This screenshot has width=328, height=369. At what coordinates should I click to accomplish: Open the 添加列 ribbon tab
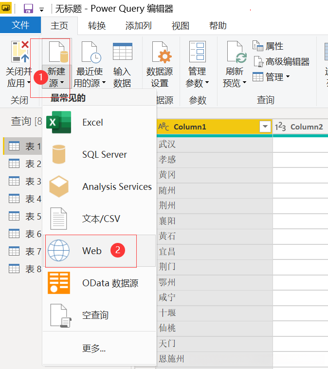click(138, 26)
